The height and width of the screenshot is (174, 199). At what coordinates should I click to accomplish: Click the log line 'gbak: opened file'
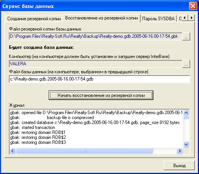(x=96, y=113)
